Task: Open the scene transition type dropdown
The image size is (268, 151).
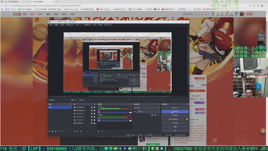Action: coord(147,108)
